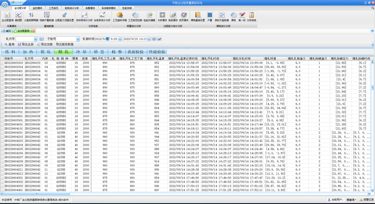The height and width of the screenshot is (204, 375).
Task: Click 导出前段数据 button
Action: pos(64,44)
